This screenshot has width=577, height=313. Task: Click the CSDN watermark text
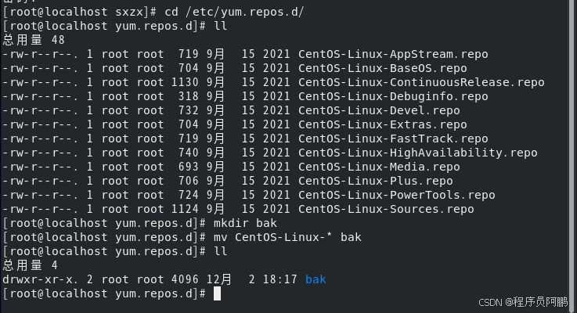[x=523, y=302]
